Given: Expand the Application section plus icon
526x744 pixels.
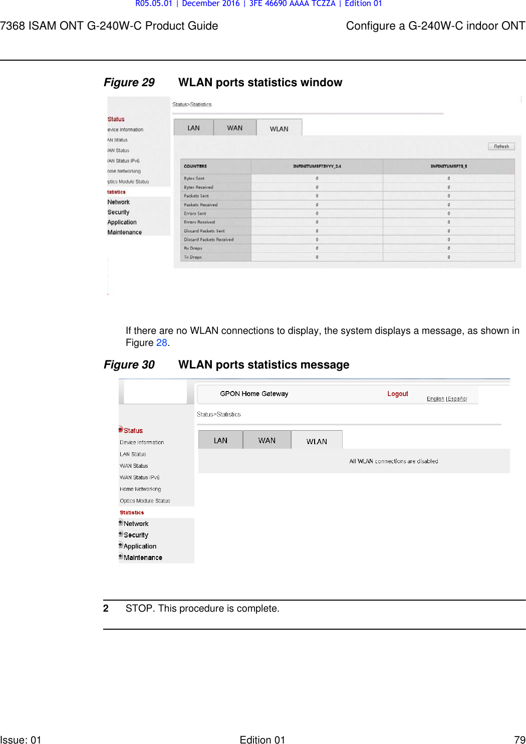Looking at the screenshot, I should click(x=120, y=544).
